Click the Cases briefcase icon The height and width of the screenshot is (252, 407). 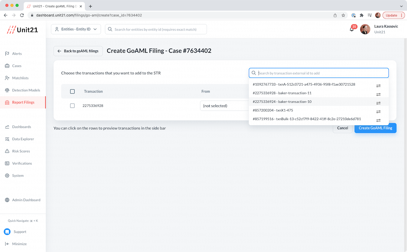[x=7, y=66]
